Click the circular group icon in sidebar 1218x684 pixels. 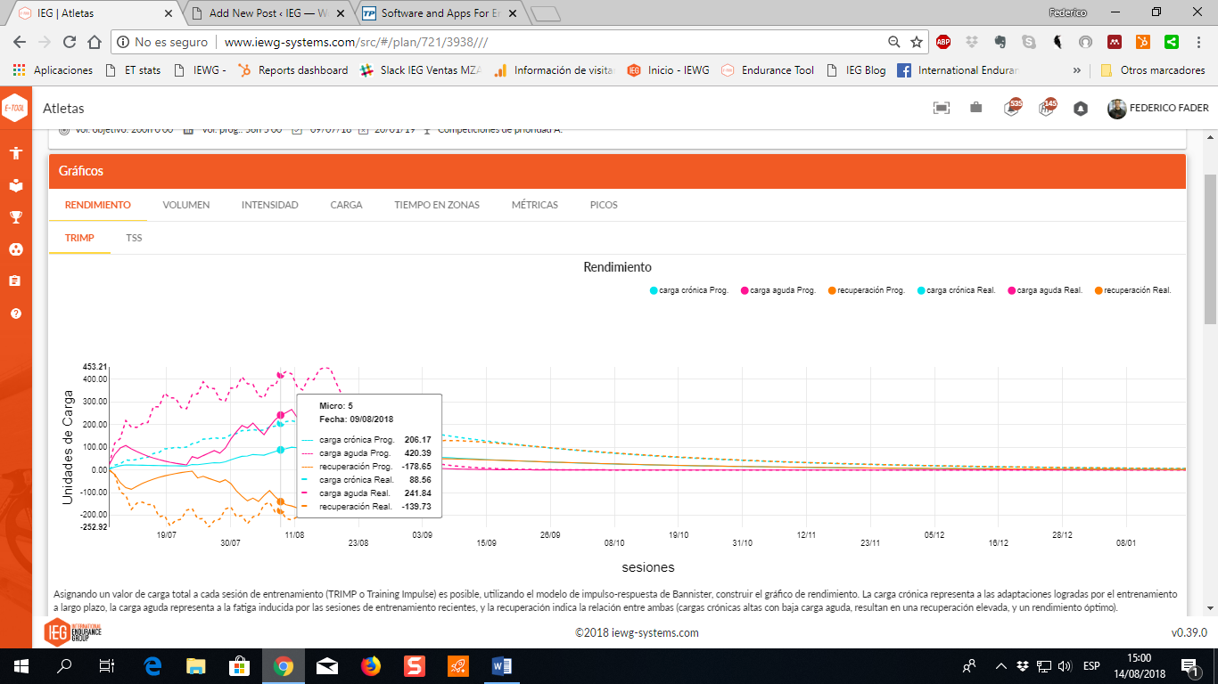point(15,249)
